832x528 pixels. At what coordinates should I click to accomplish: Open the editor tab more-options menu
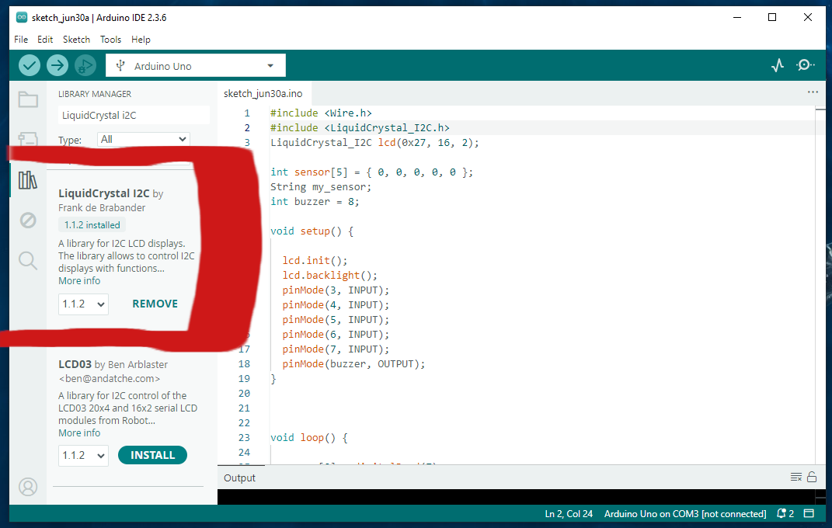coord(813,92)
